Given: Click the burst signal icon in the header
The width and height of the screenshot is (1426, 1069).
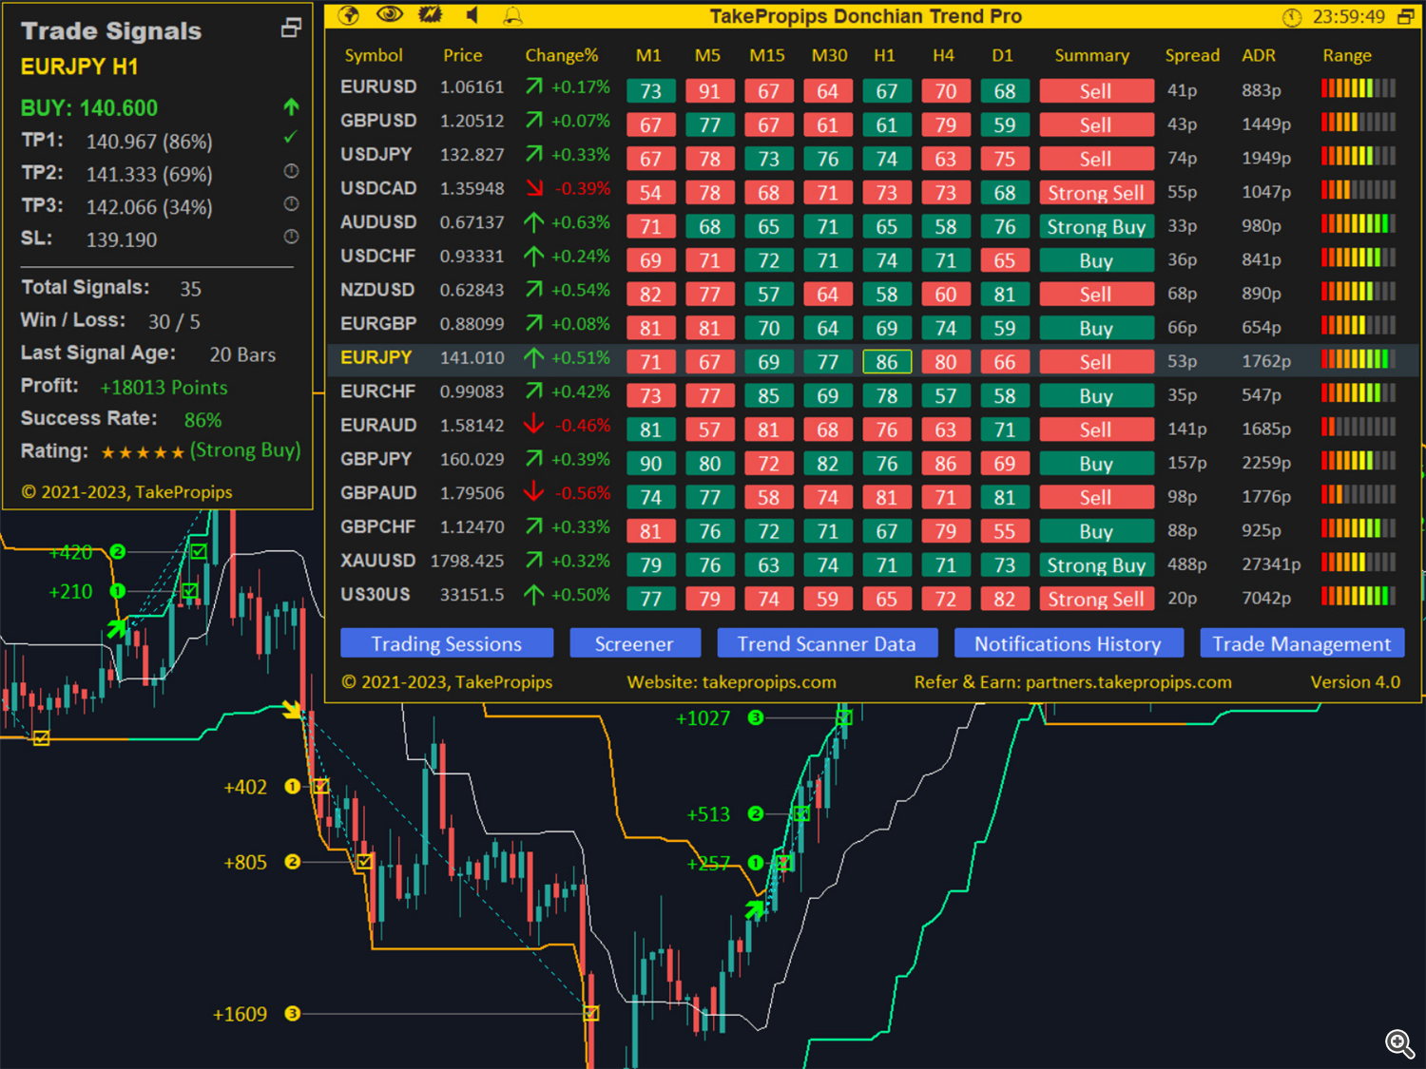Looking at the screenshot, I should coord(431,15).
